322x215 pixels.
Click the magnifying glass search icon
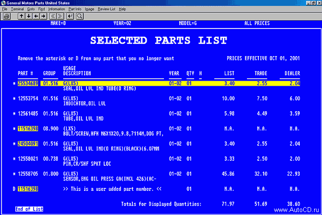(x=80, y=16)
